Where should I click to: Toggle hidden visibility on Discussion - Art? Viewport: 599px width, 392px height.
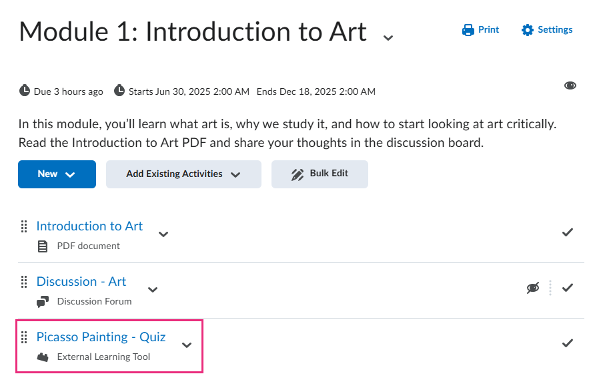(532, 288)
